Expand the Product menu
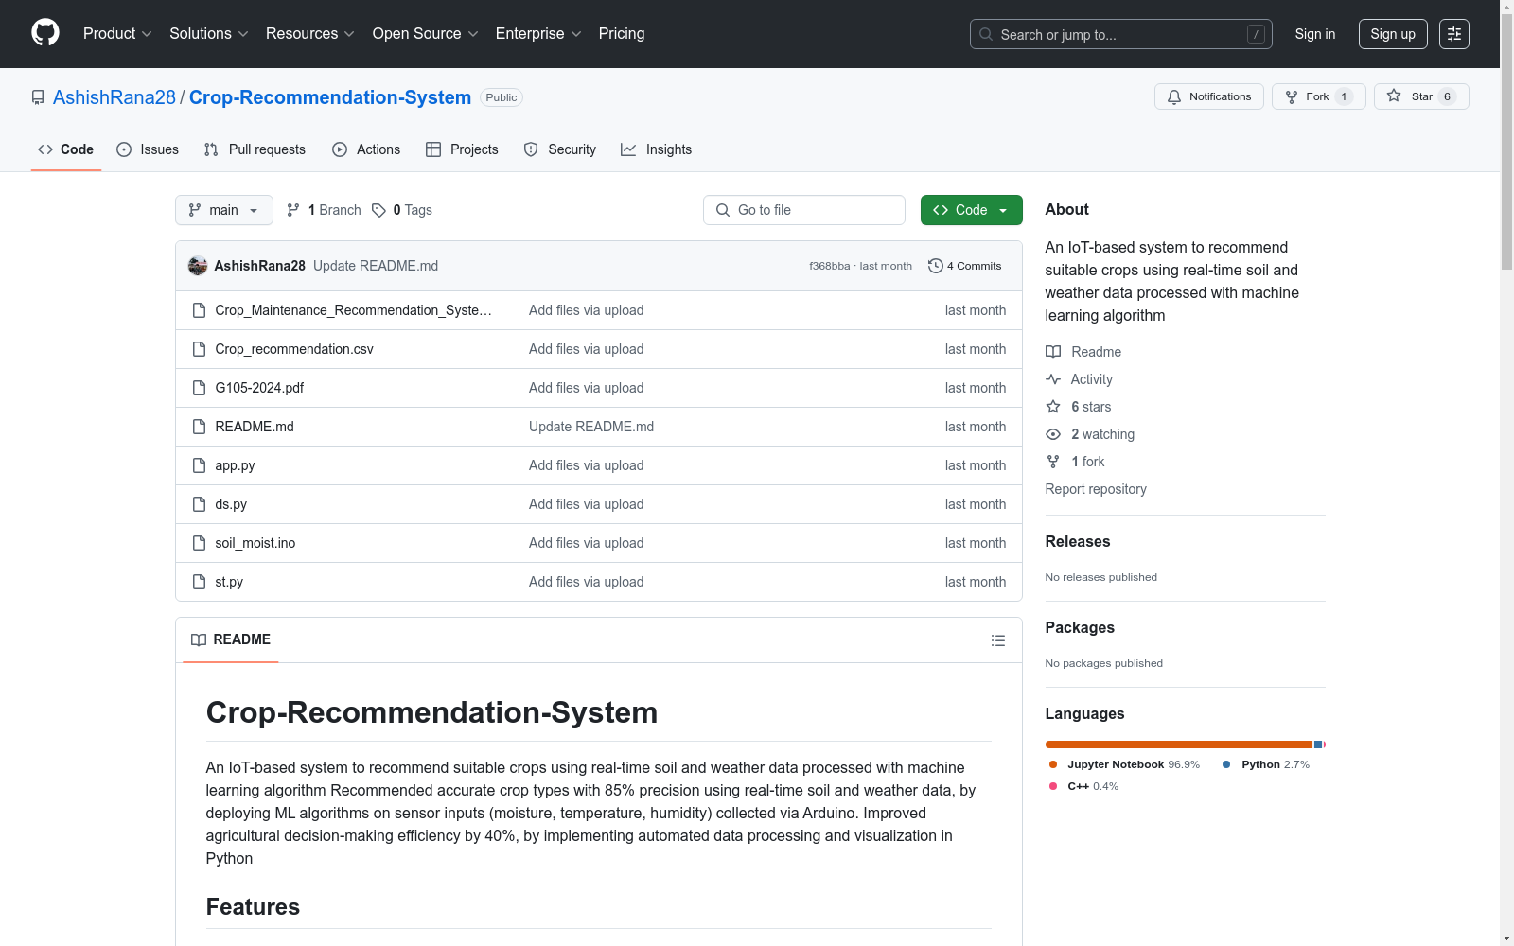 (x=117, y=34)
